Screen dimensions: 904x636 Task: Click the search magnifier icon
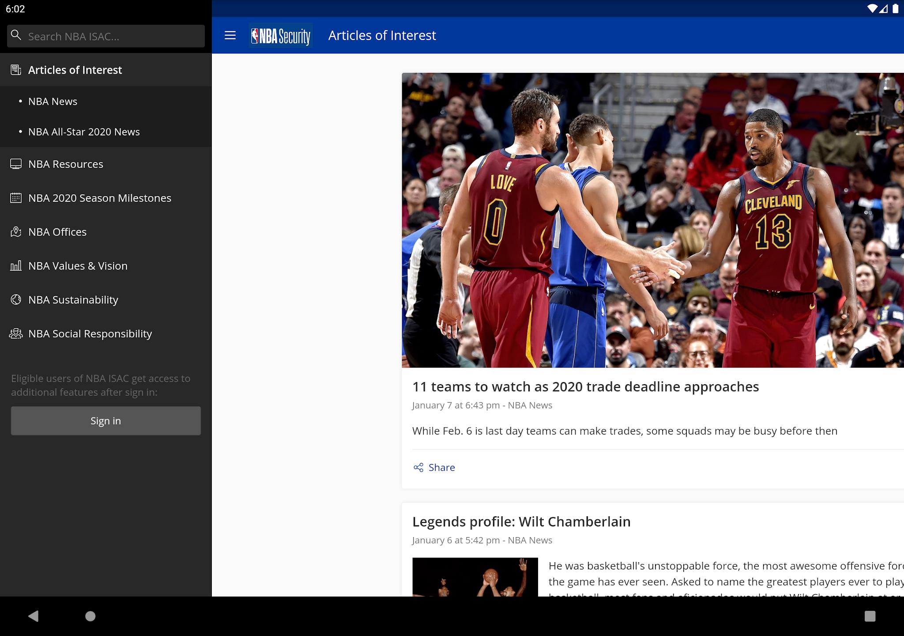point(16,35)
